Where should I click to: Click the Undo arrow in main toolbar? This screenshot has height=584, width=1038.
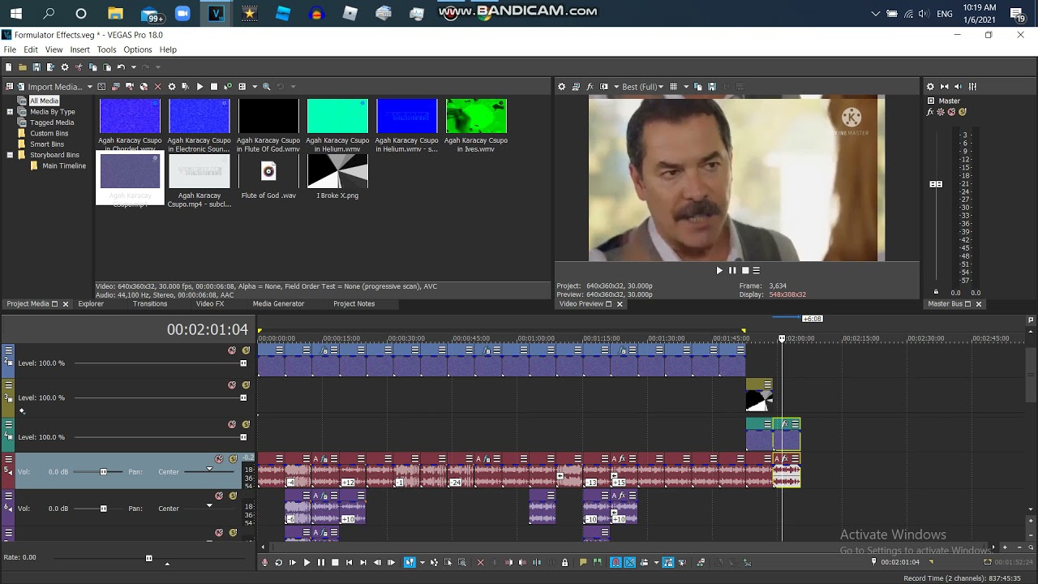(x=121, y=67)
